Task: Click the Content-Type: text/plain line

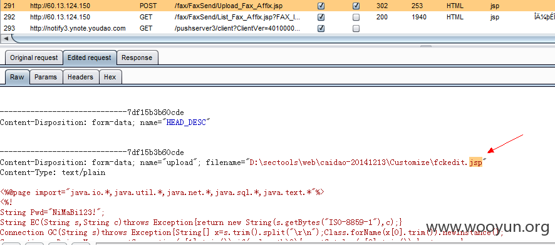Action: (x=53, y=172)
